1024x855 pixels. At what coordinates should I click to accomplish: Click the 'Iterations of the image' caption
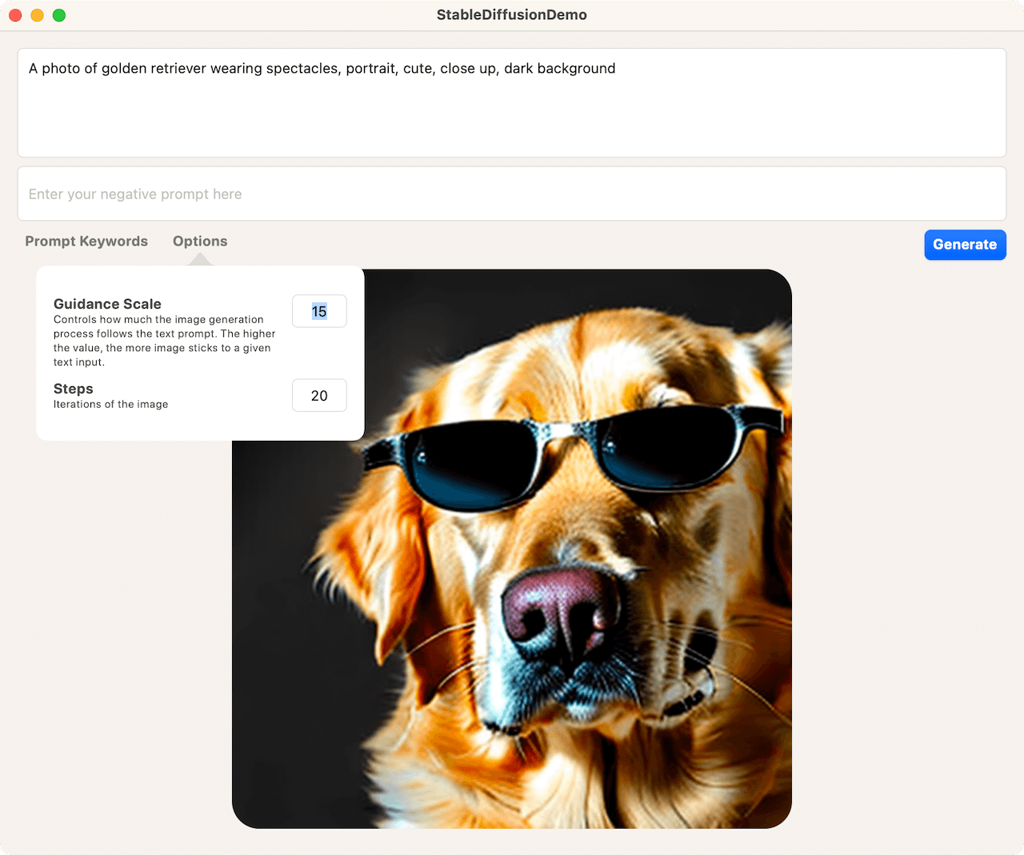click(110, 405)
